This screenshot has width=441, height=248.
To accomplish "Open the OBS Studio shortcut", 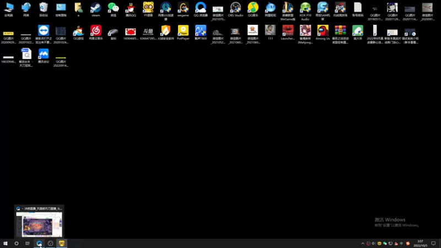I will (235, 9).
